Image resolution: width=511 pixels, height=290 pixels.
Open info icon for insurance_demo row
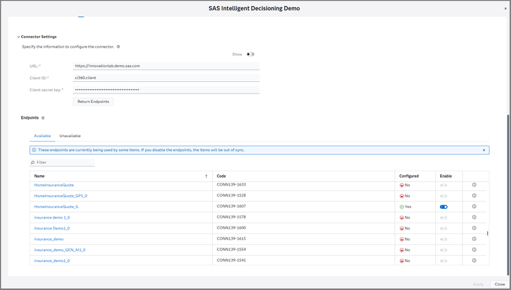pyautogui.click(x=474, y=239)
